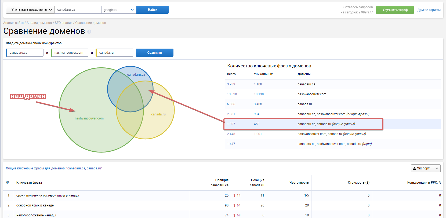Select phrase основной язык в канаде
Image resolution: width=446 pixels, height=218 pixels.
[x=35, y=205]
